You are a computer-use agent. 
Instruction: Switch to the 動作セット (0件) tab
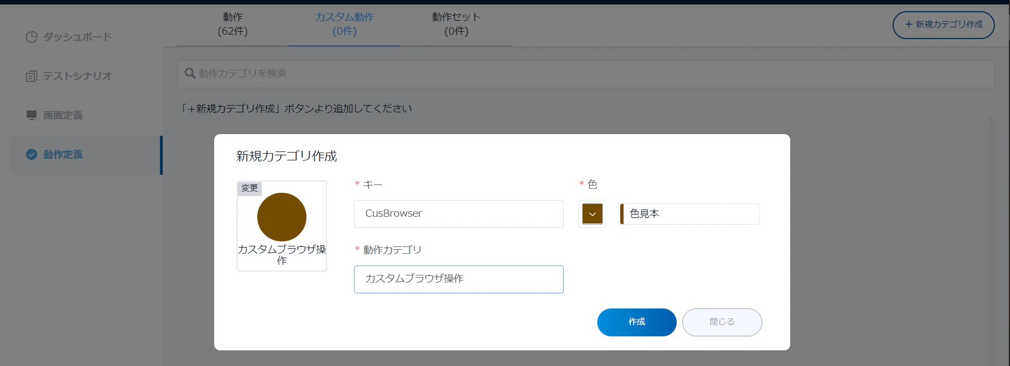pos(456,25)
